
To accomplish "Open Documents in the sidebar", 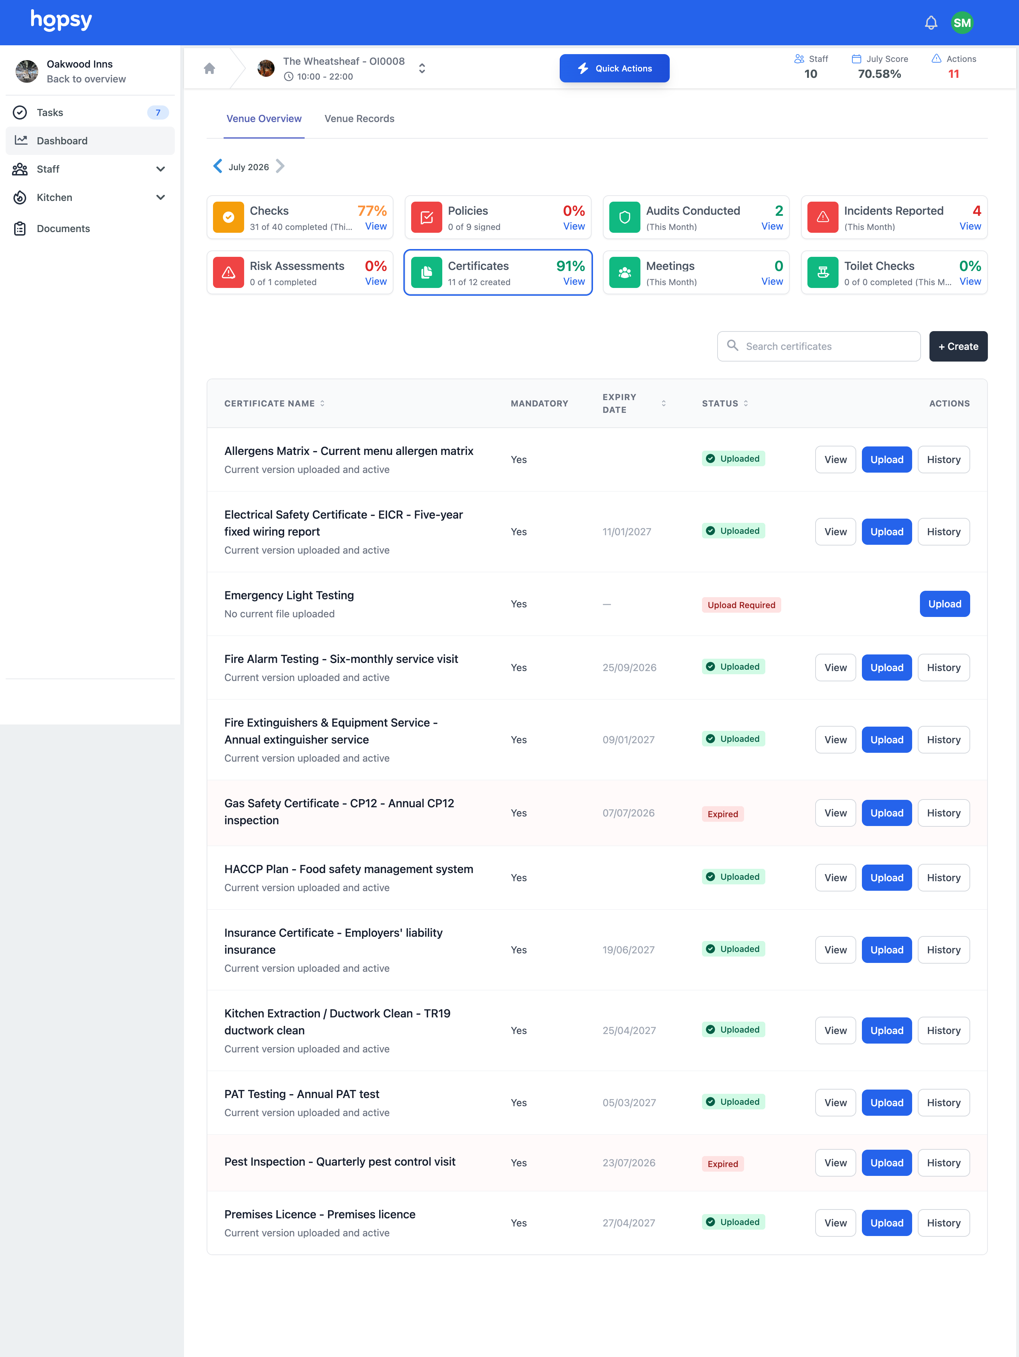I will (90, 228).
